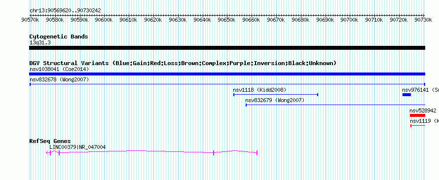Click the 90600k ruler tick label
439x180 pixels.
pyautogui.click(x=104, y=20)
